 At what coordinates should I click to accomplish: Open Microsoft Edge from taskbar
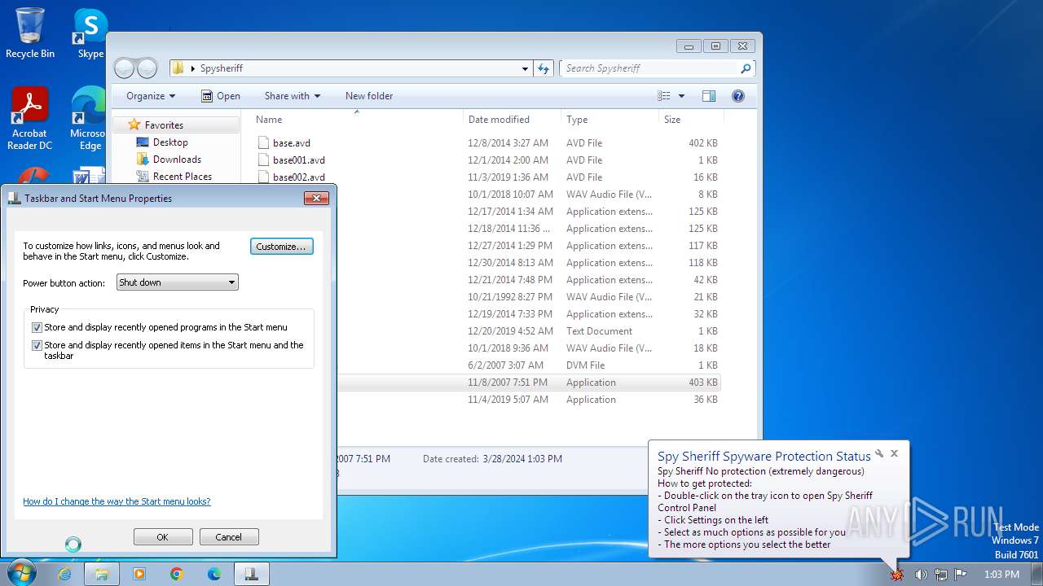[x=214, y=574]
